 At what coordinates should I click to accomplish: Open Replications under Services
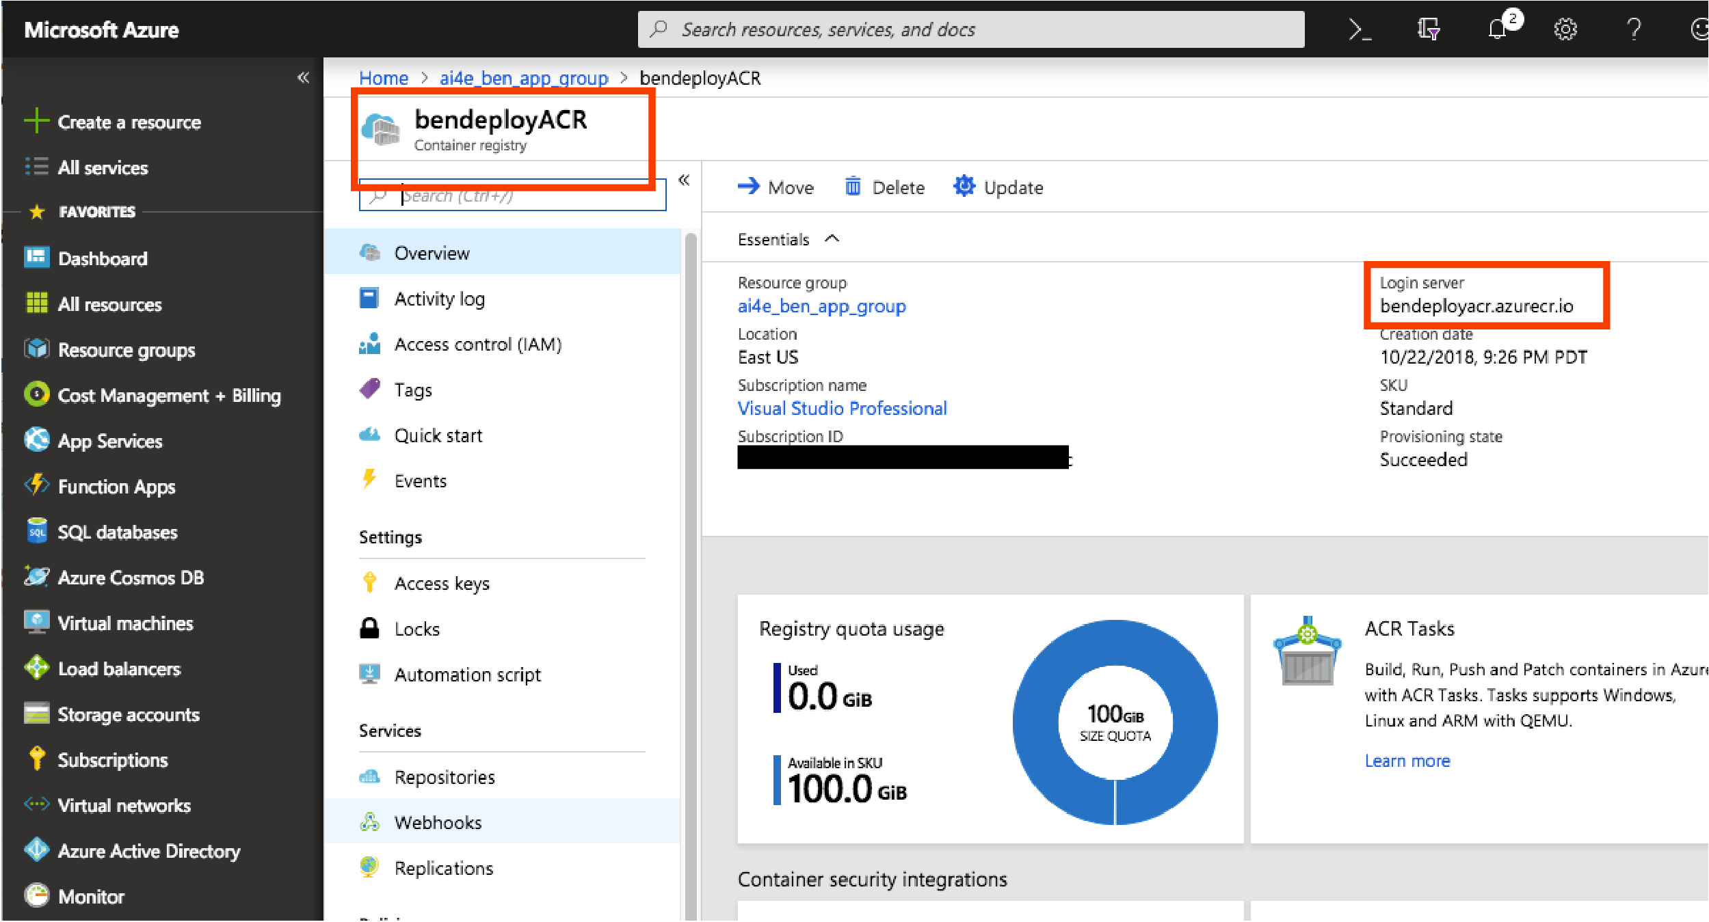pyautogui.click(x=503, y=867)
